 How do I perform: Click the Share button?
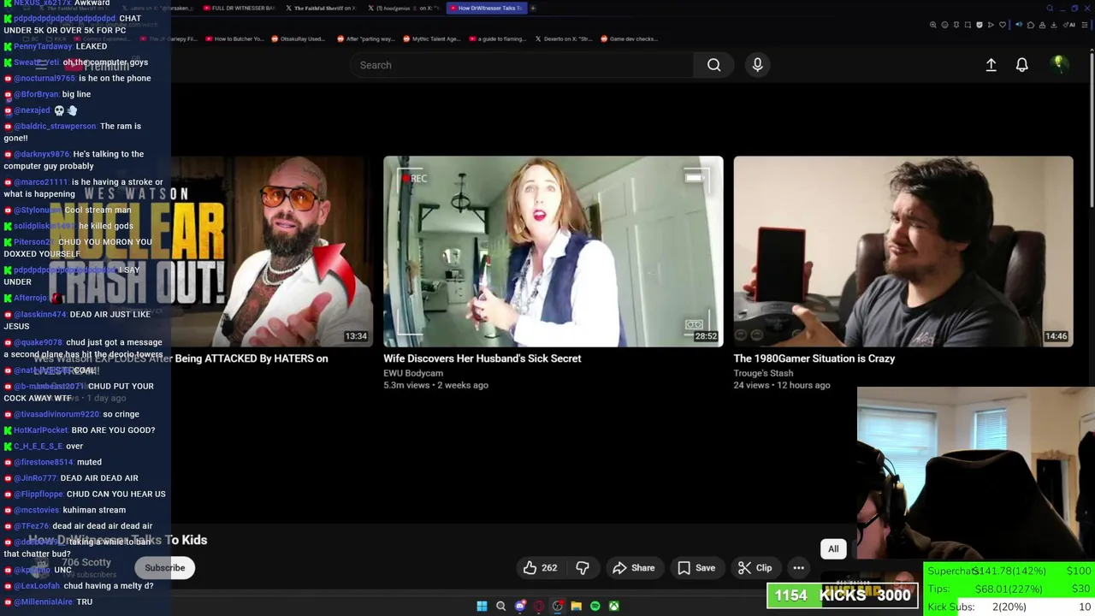click(634, 568)
